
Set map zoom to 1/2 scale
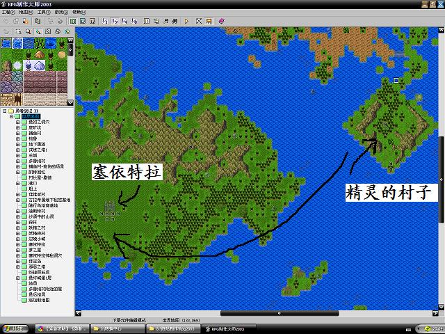115,21
